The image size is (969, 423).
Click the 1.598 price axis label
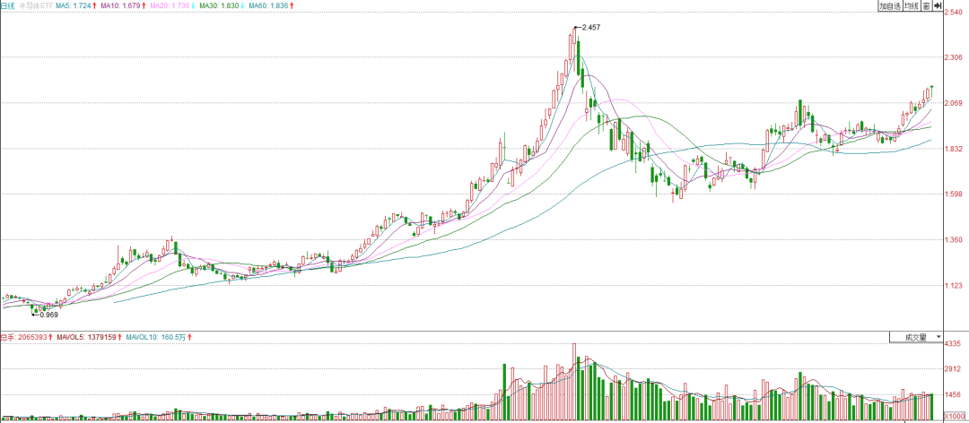954,194
